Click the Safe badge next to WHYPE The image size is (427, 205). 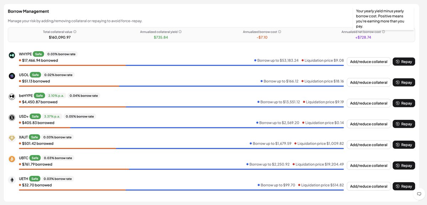tap(38, 54)
